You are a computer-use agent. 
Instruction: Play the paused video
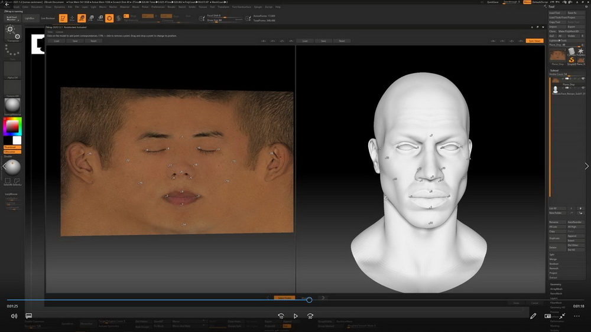point(295,316)
